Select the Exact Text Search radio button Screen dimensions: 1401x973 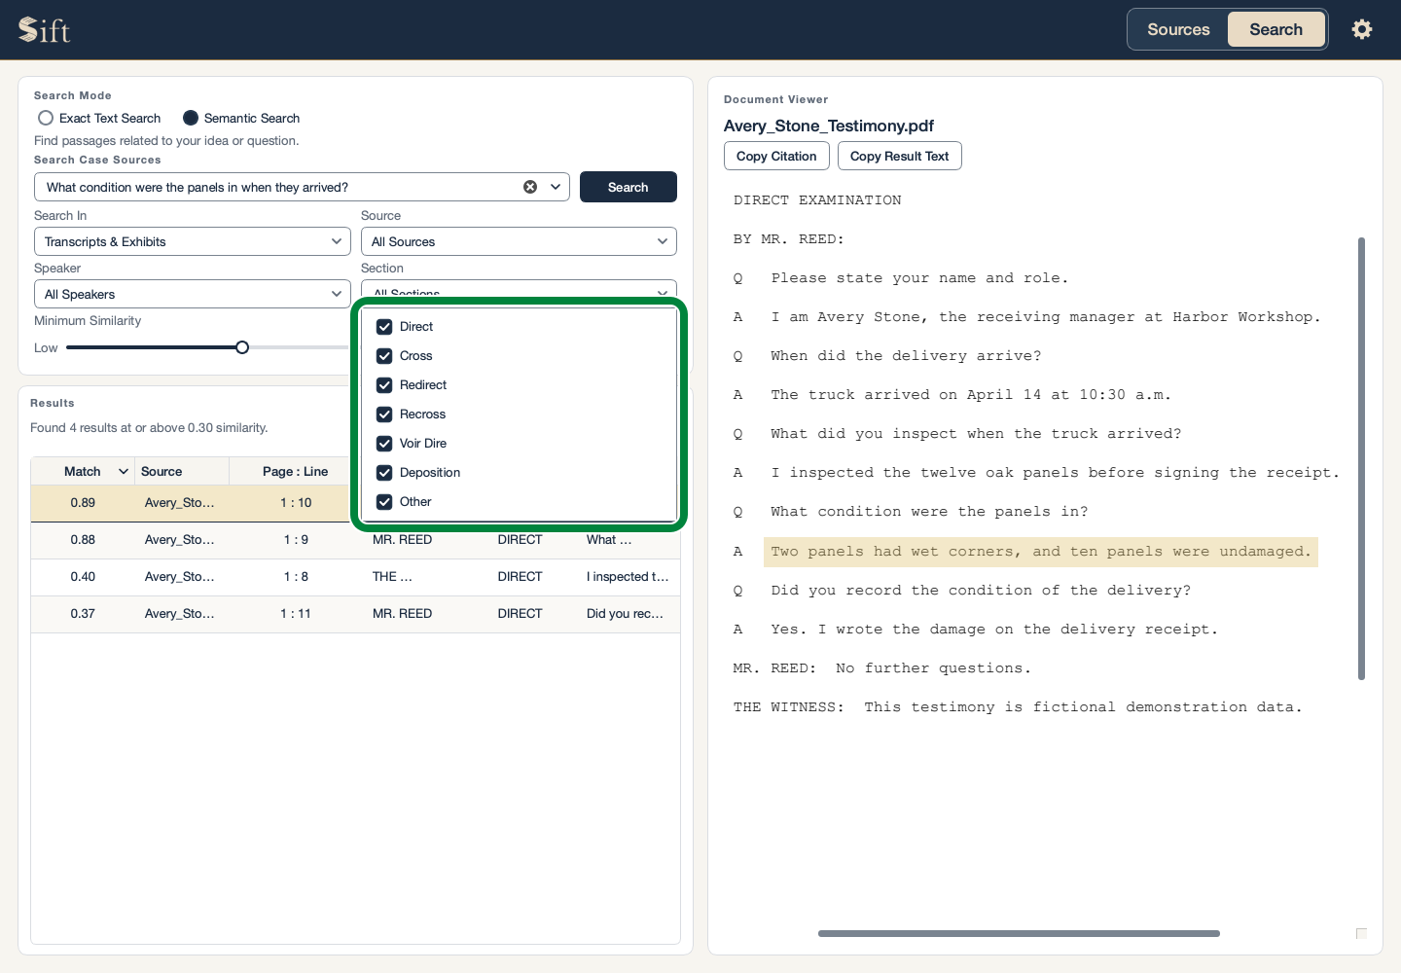[46, 118]
